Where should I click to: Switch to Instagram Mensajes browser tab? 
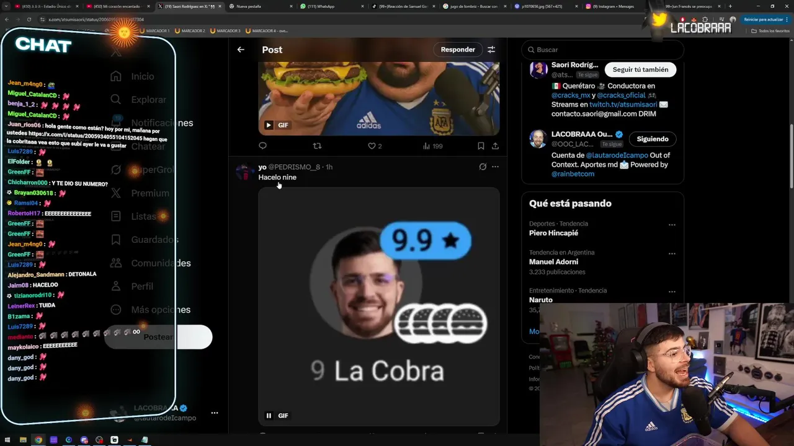click(x=613, y=6)
